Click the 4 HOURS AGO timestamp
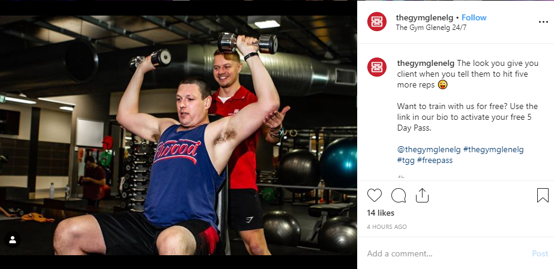This screenshot has height=269, width=554. 387,227
